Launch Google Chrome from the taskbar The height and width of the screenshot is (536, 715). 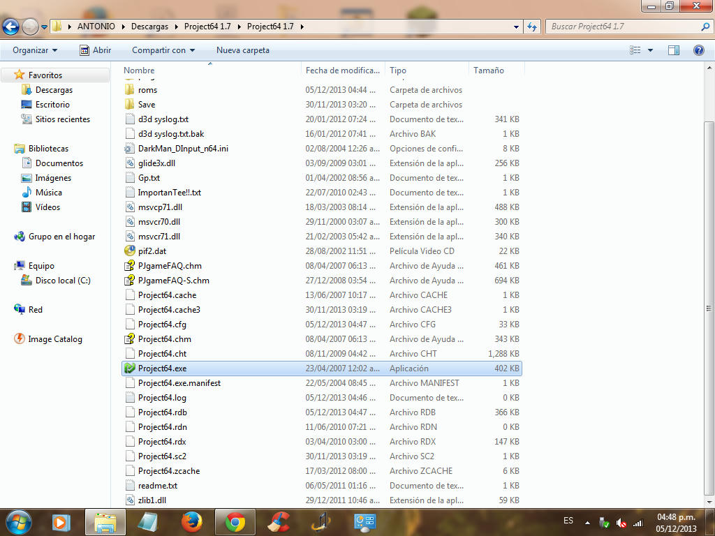coord(235,522)
